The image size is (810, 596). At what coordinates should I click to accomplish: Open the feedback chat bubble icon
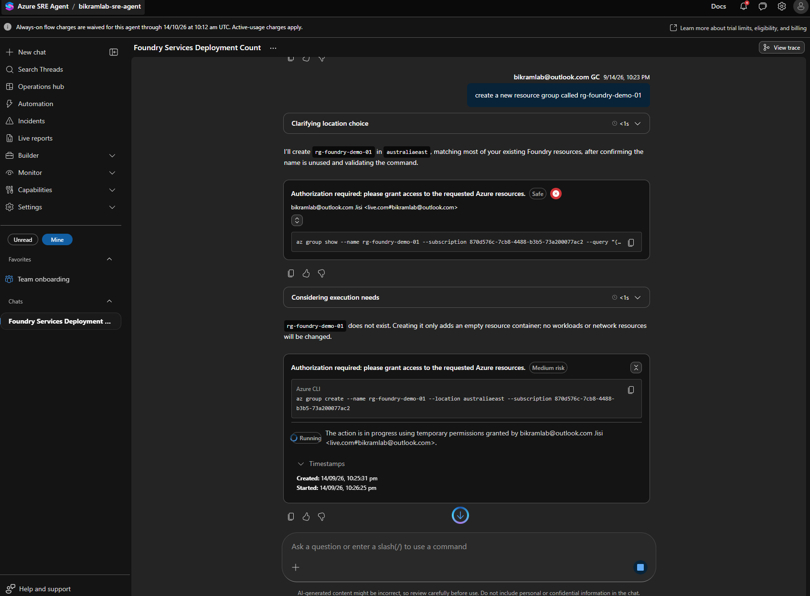click(763, 6)
